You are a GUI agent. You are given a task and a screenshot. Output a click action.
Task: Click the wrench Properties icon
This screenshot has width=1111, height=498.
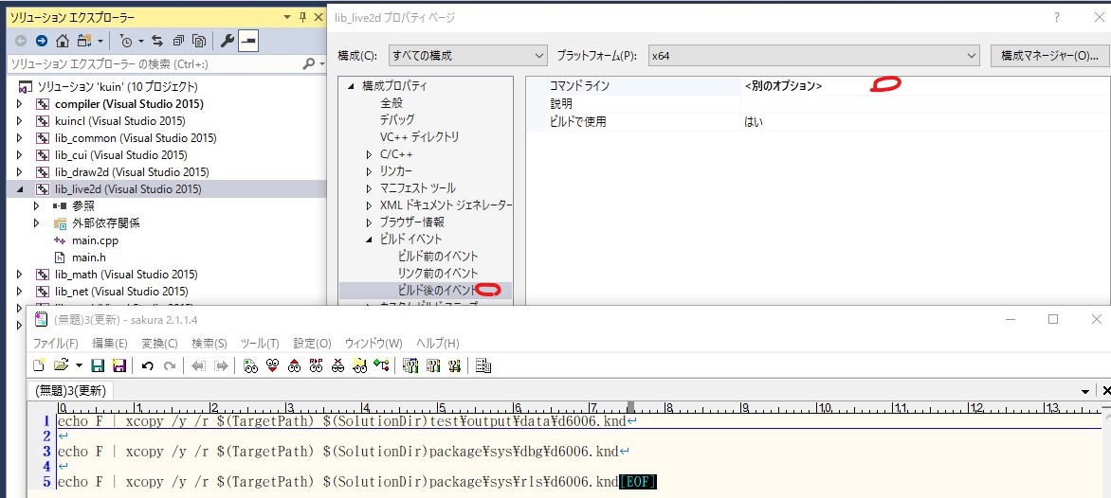point(227,41)
